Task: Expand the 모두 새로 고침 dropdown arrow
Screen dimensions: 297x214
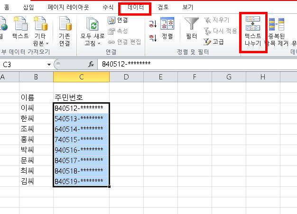Action: tap(99, 43)
